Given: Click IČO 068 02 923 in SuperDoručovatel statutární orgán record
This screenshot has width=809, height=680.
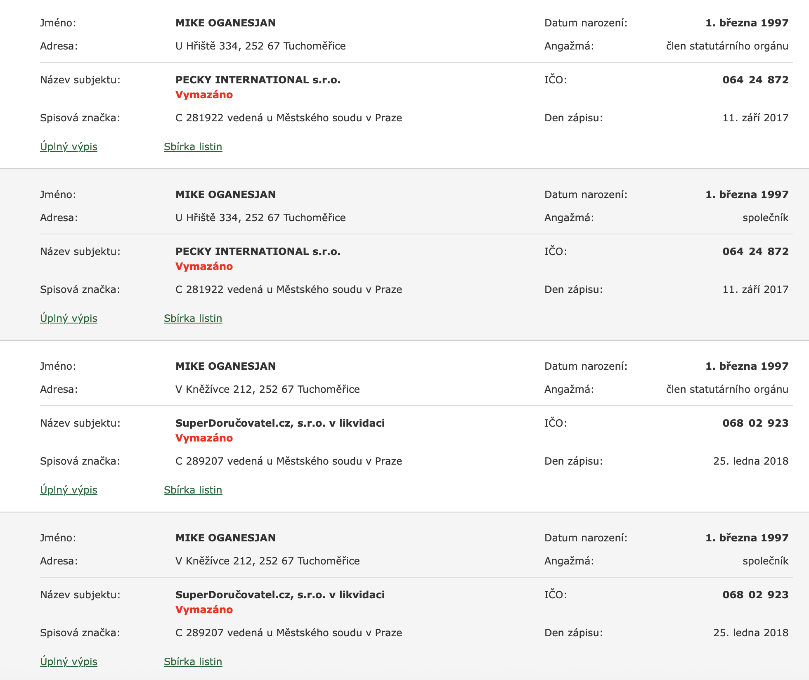Looking at the screenshot, I should click(x=755, y=423).
